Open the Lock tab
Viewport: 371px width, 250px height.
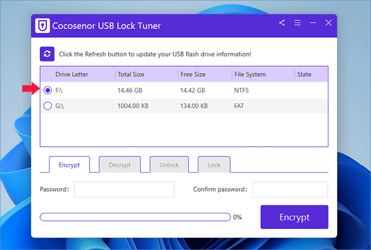point(214,165)
